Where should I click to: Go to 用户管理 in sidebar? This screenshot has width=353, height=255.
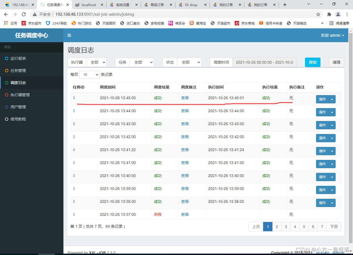point(32,107)
